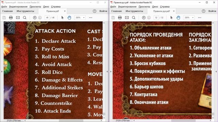The width and height of the screenshot is (218, 122).
Task: Go to next page in right window
Action: [x=149, y=18]
